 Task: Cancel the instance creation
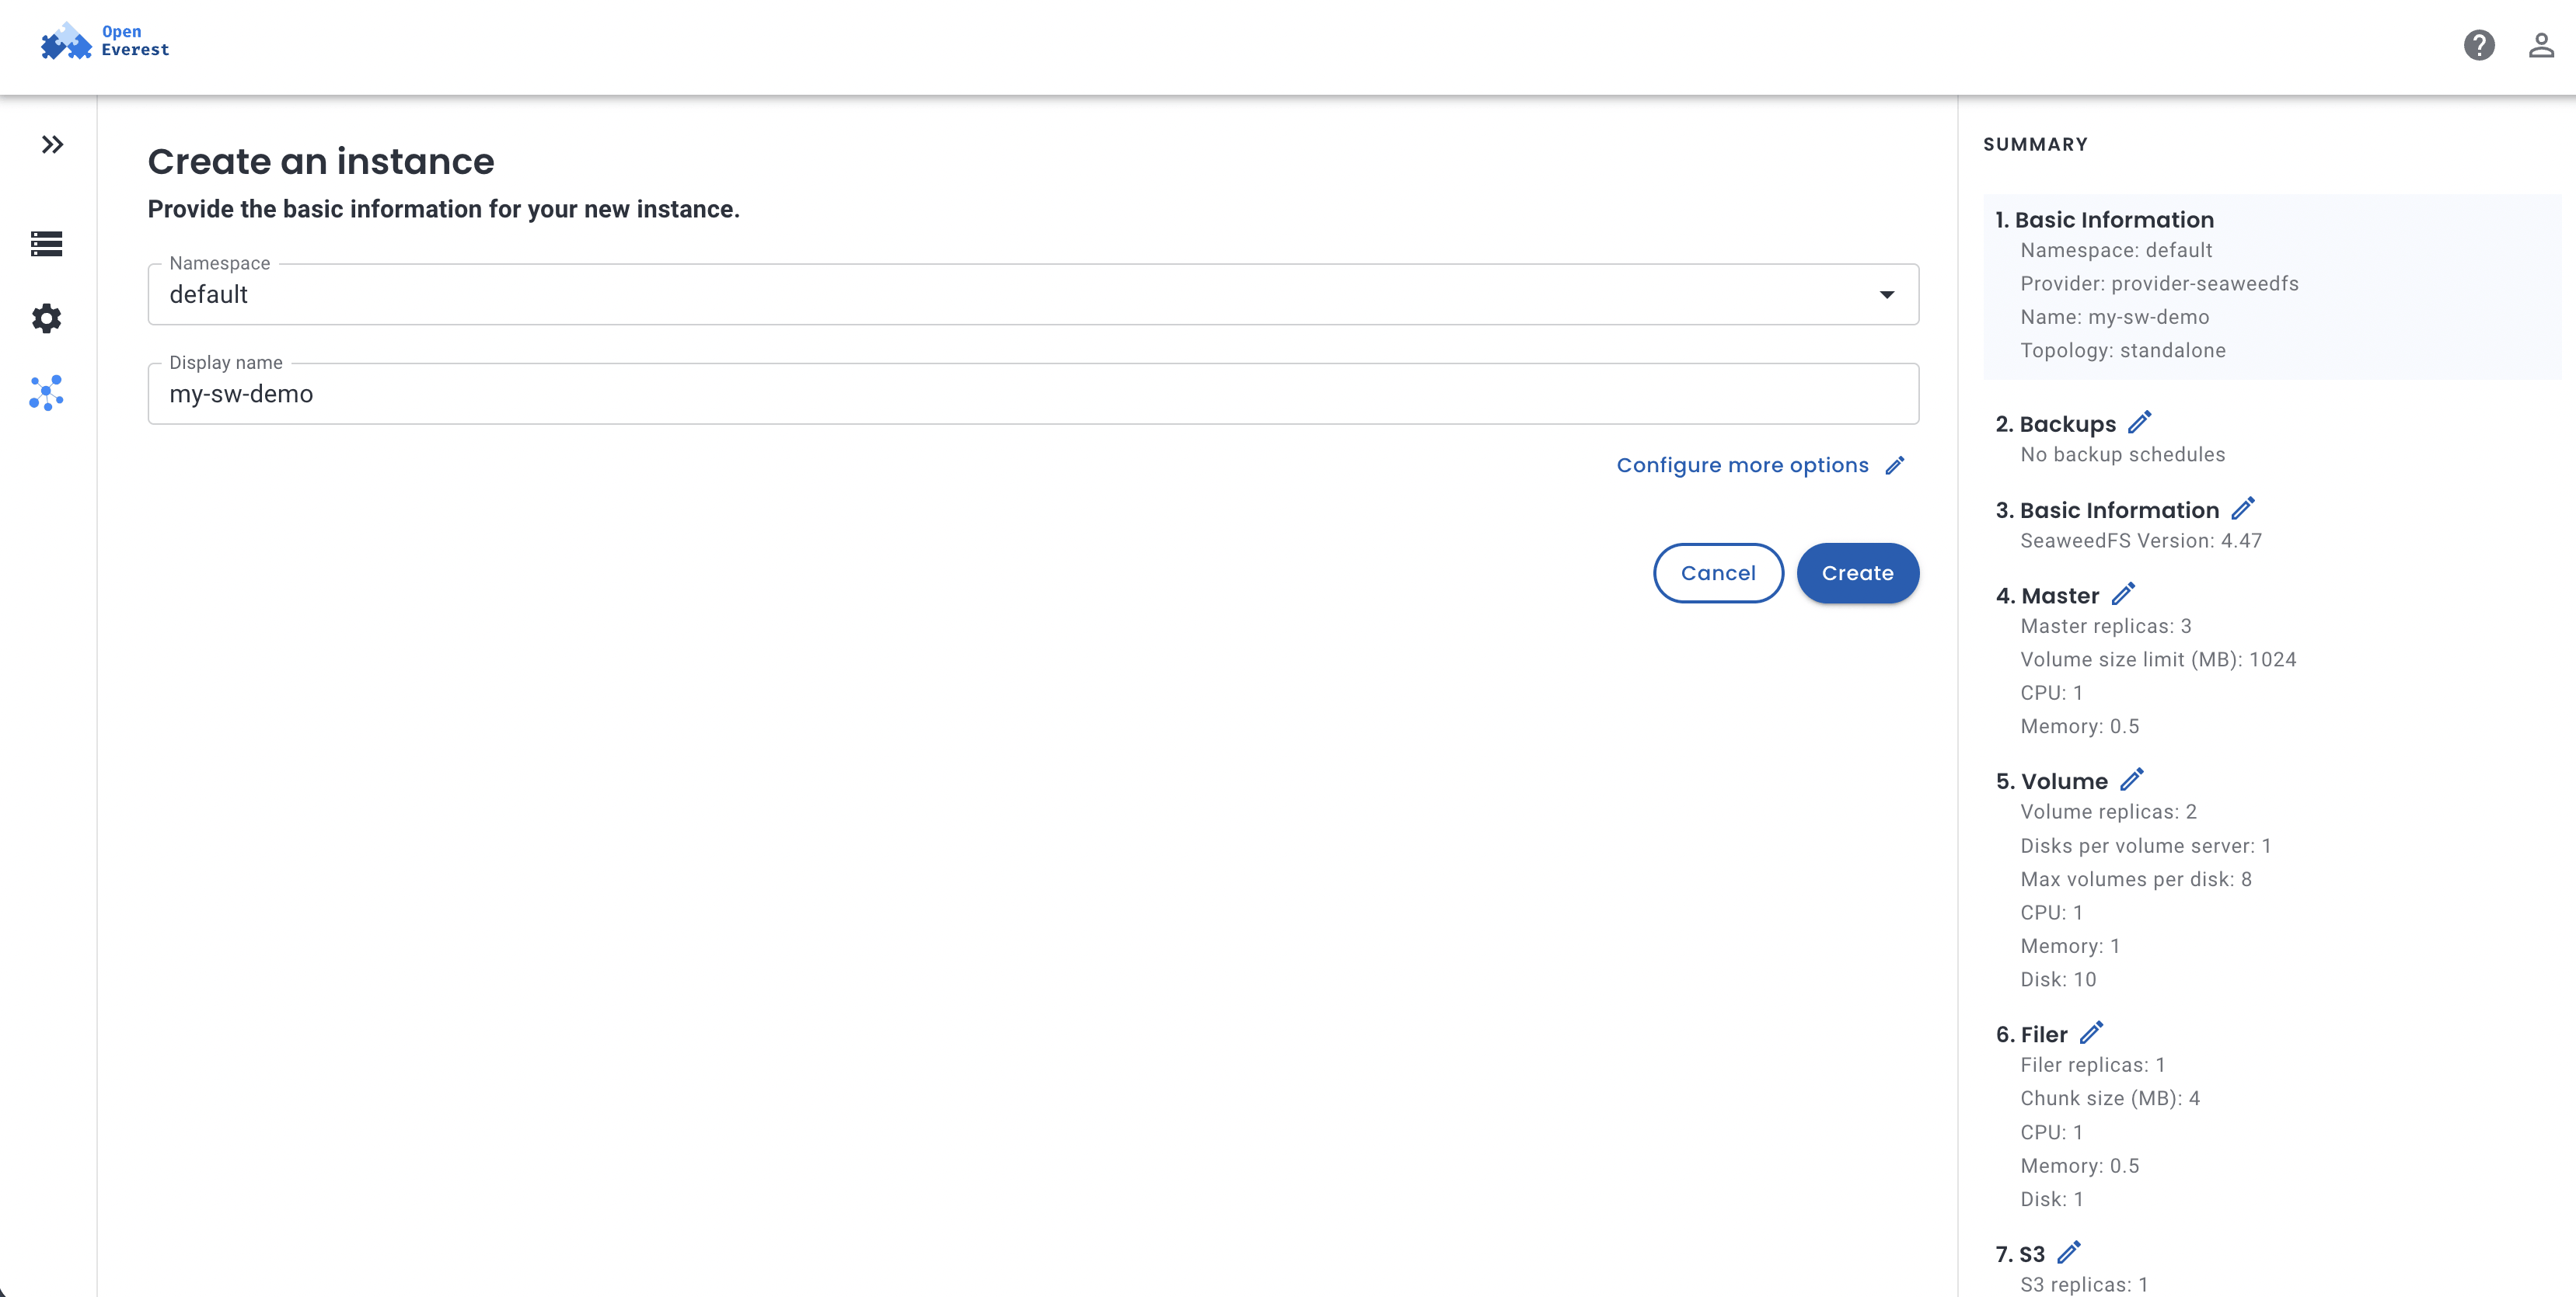[1718, 572]
